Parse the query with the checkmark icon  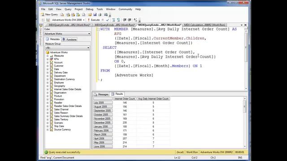click(x=108, y=20)
